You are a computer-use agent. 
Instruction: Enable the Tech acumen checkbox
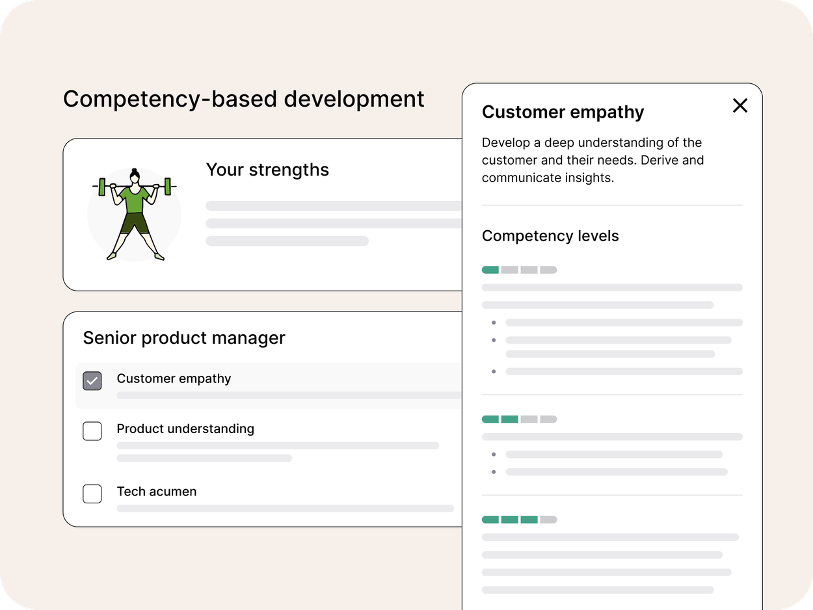[x=92, y=494]
